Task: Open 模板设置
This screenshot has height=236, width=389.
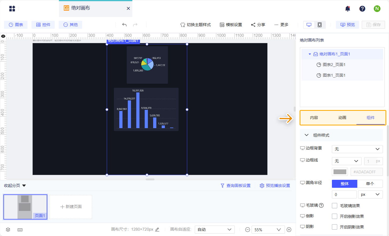Action: (231, 25)
